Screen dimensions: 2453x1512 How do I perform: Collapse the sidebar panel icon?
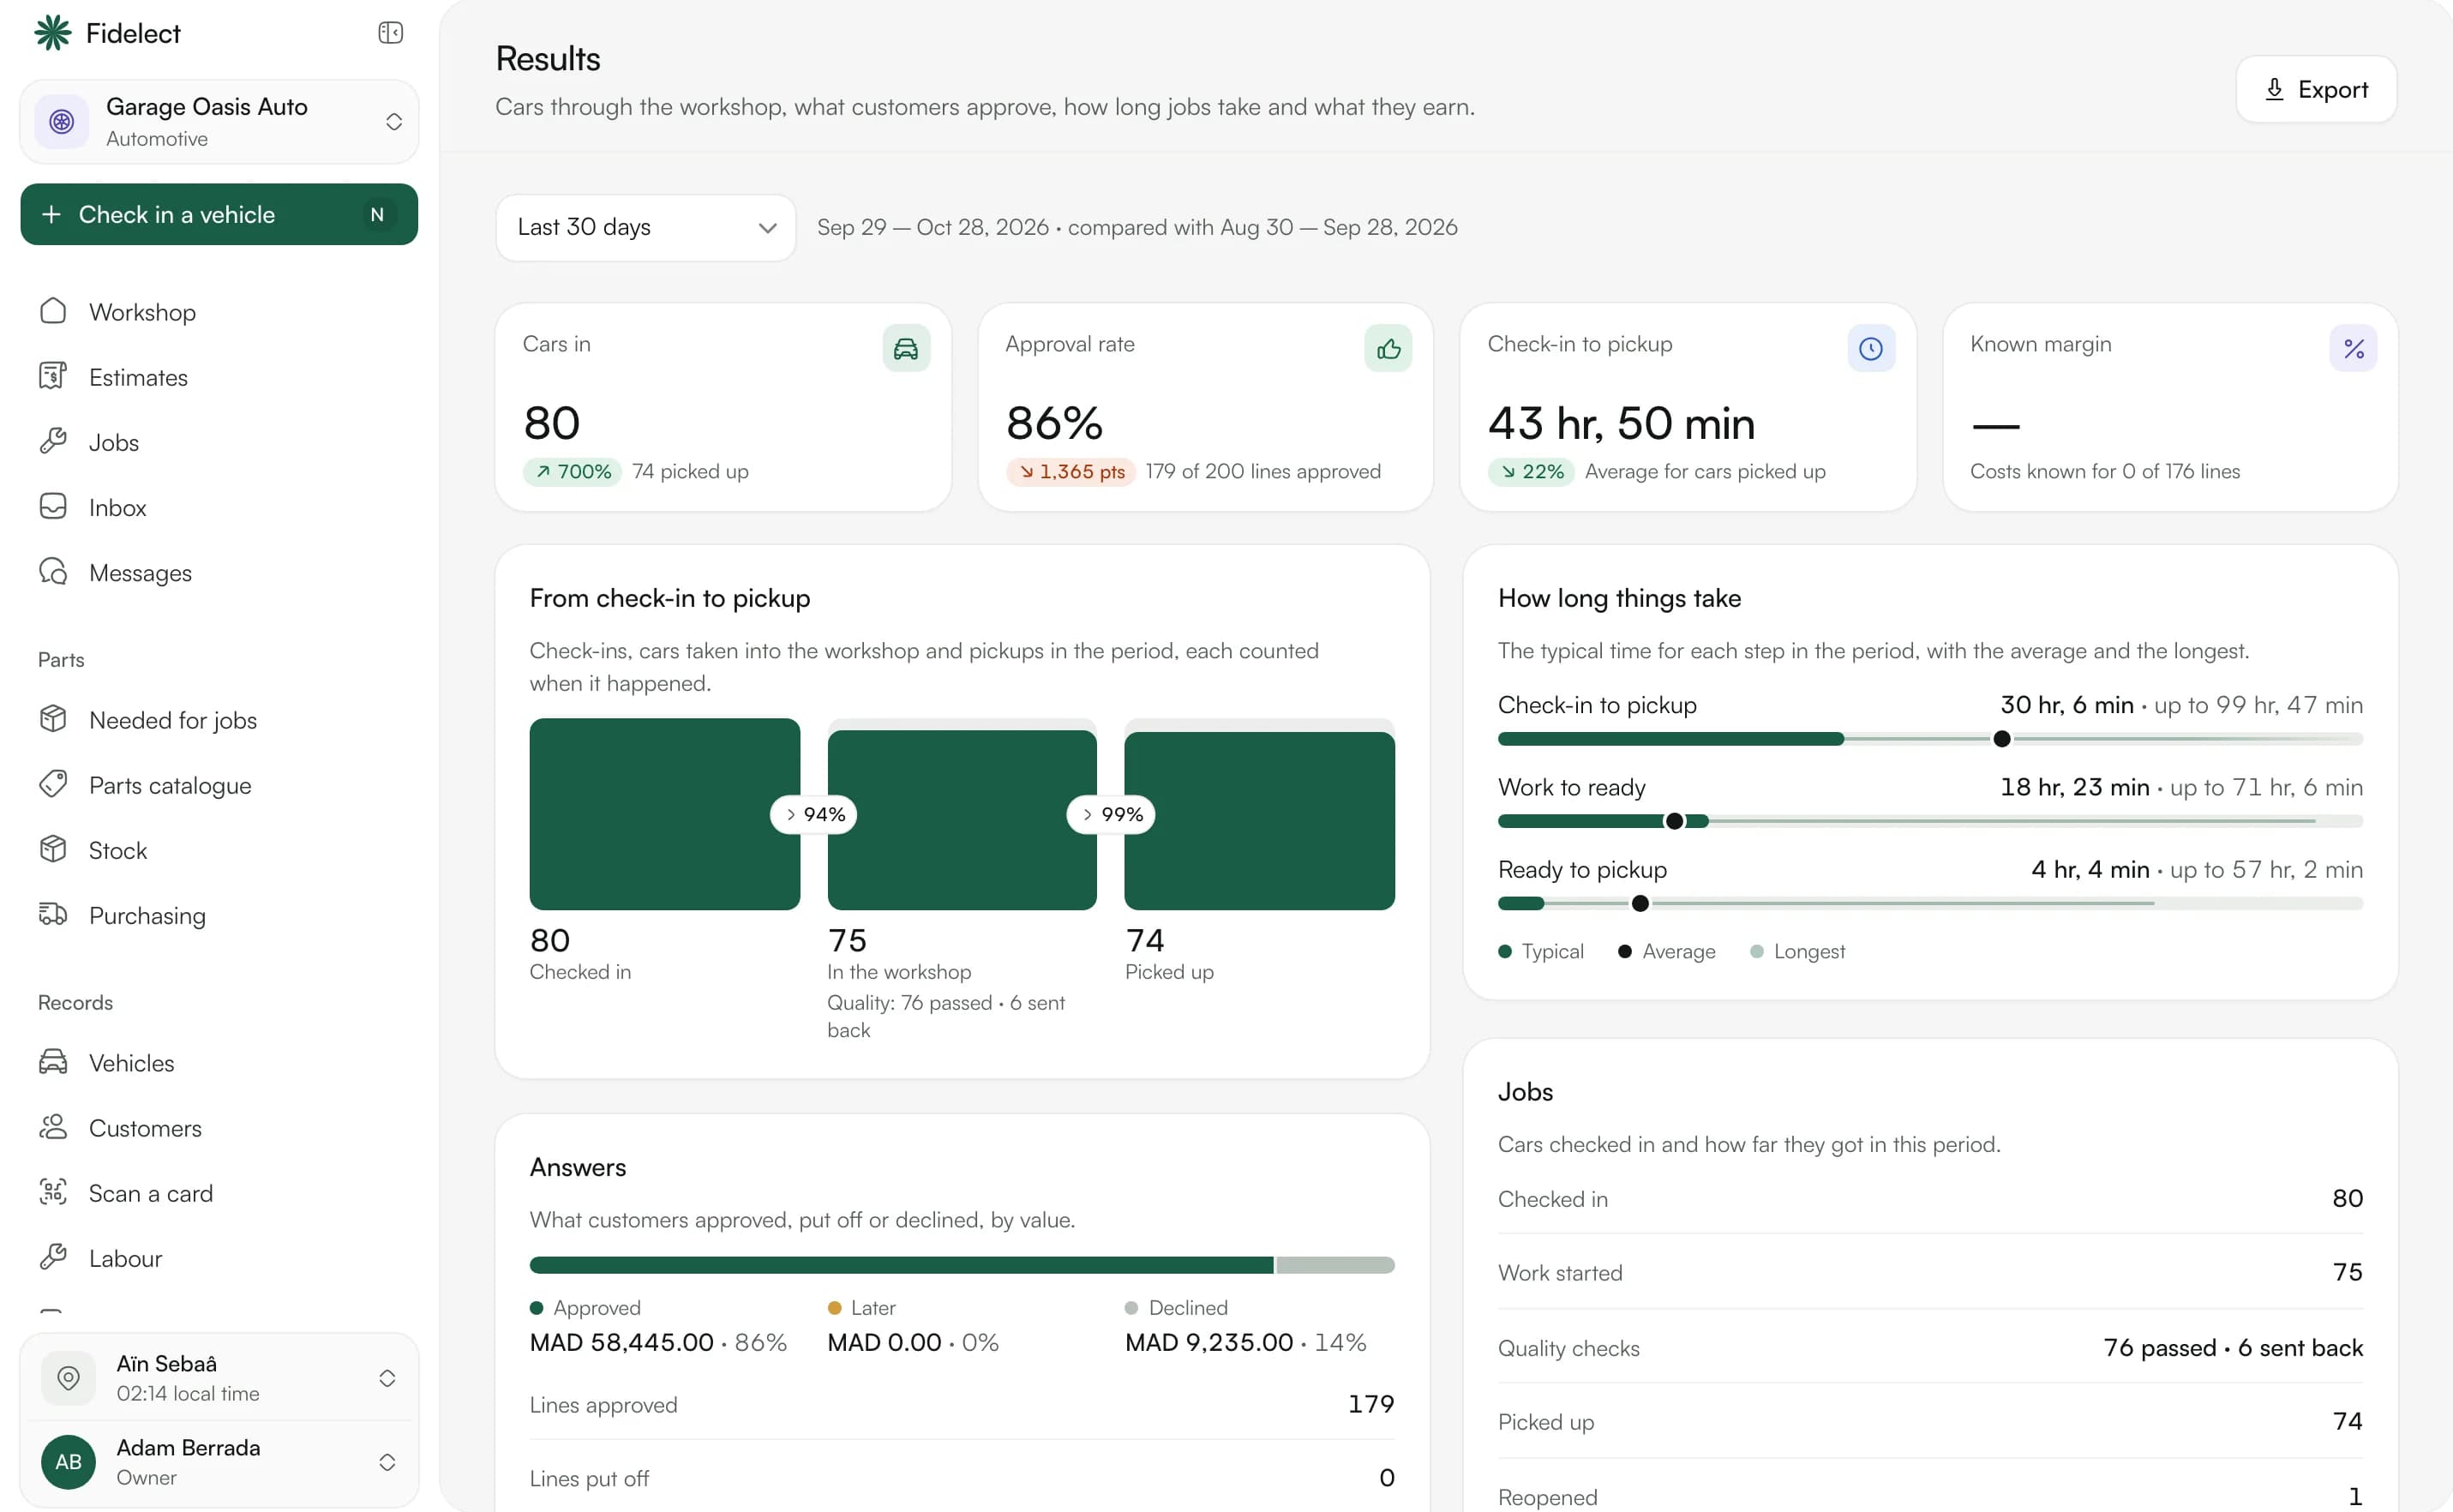(390, 33)
